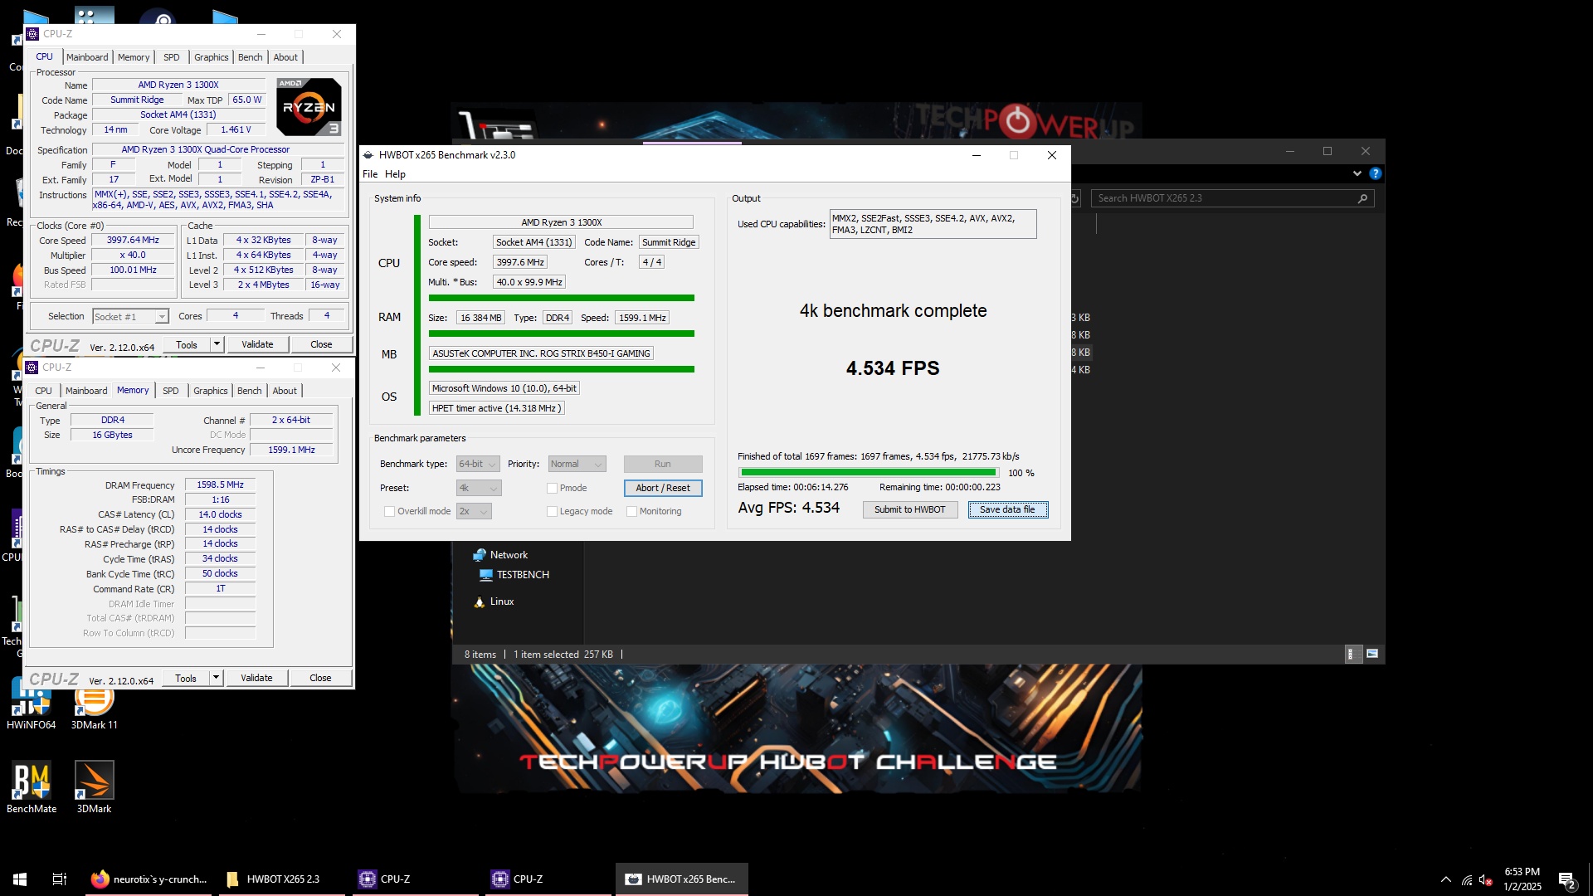Viewport: 1593px width, 896px height.
Task: Enable the Pmode checkbox
Action: point(552,488)
